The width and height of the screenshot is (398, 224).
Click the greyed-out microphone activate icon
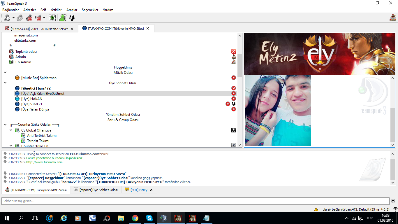click(x=20, y=18)
